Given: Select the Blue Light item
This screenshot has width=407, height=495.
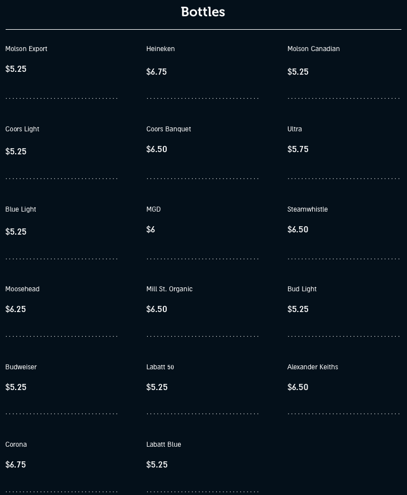Looking at the screenshot, I should click(x=21, y=209).
